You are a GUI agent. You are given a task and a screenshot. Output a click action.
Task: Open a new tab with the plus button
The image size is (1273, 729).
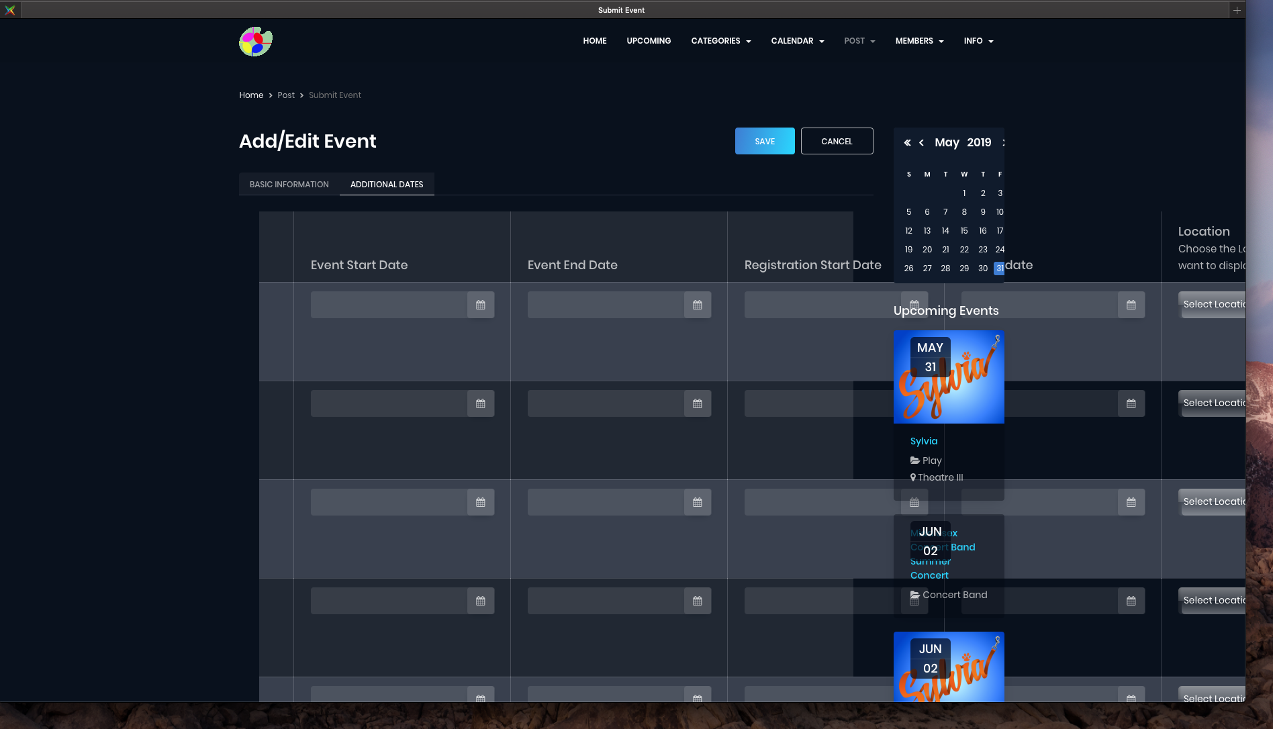[x=1237, y=10]
